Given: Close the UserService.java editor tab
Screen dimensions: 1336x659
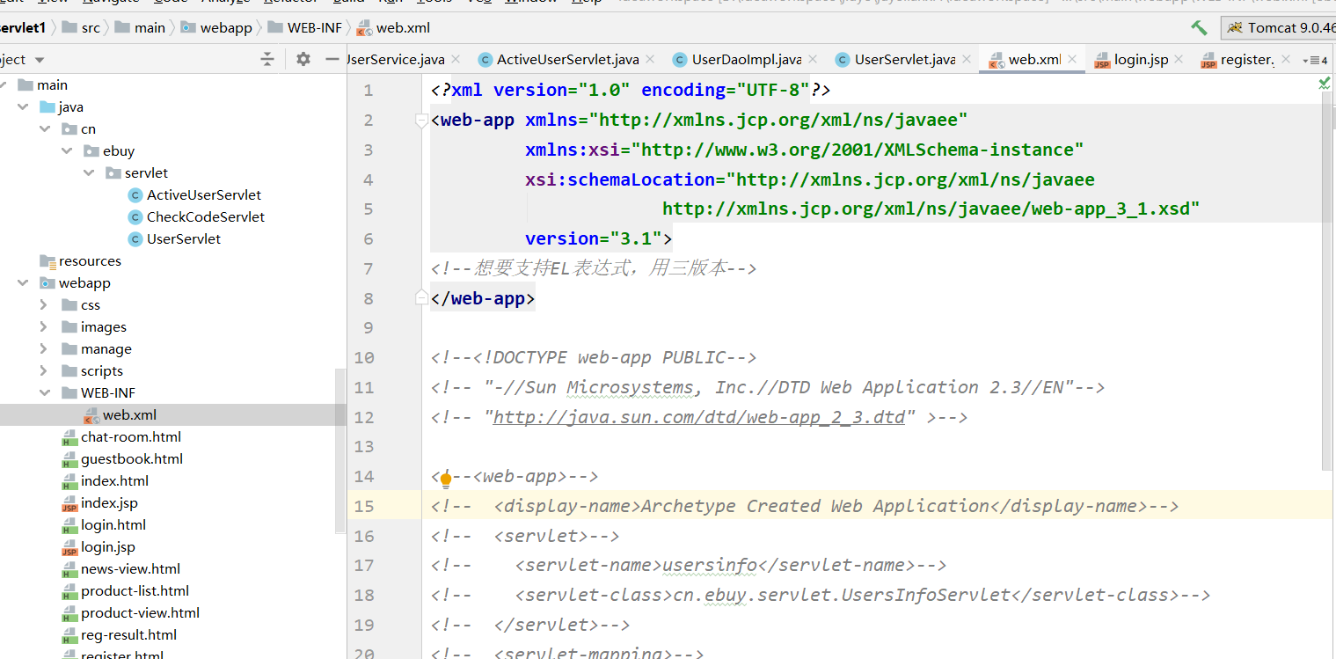Looking at the screenshot, I should point(456,59).
